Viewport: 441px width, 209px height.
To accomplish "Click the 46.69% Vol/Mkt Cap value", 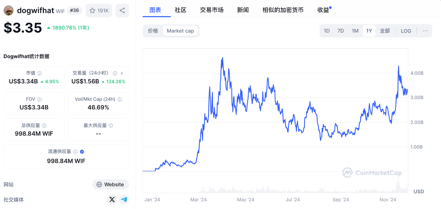I will [x=98, y=108].
